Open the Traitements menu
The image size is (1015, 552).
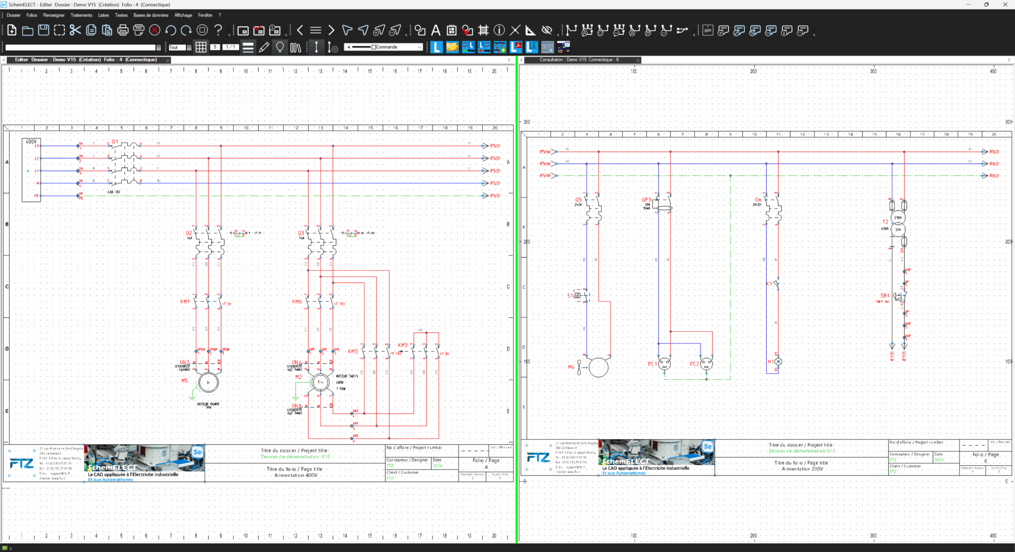click(81, 15)
